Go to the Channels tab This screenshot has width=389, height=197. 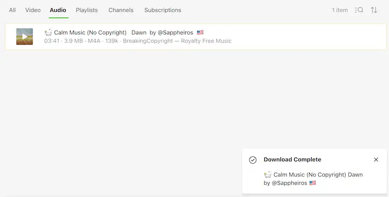(121, 10)
